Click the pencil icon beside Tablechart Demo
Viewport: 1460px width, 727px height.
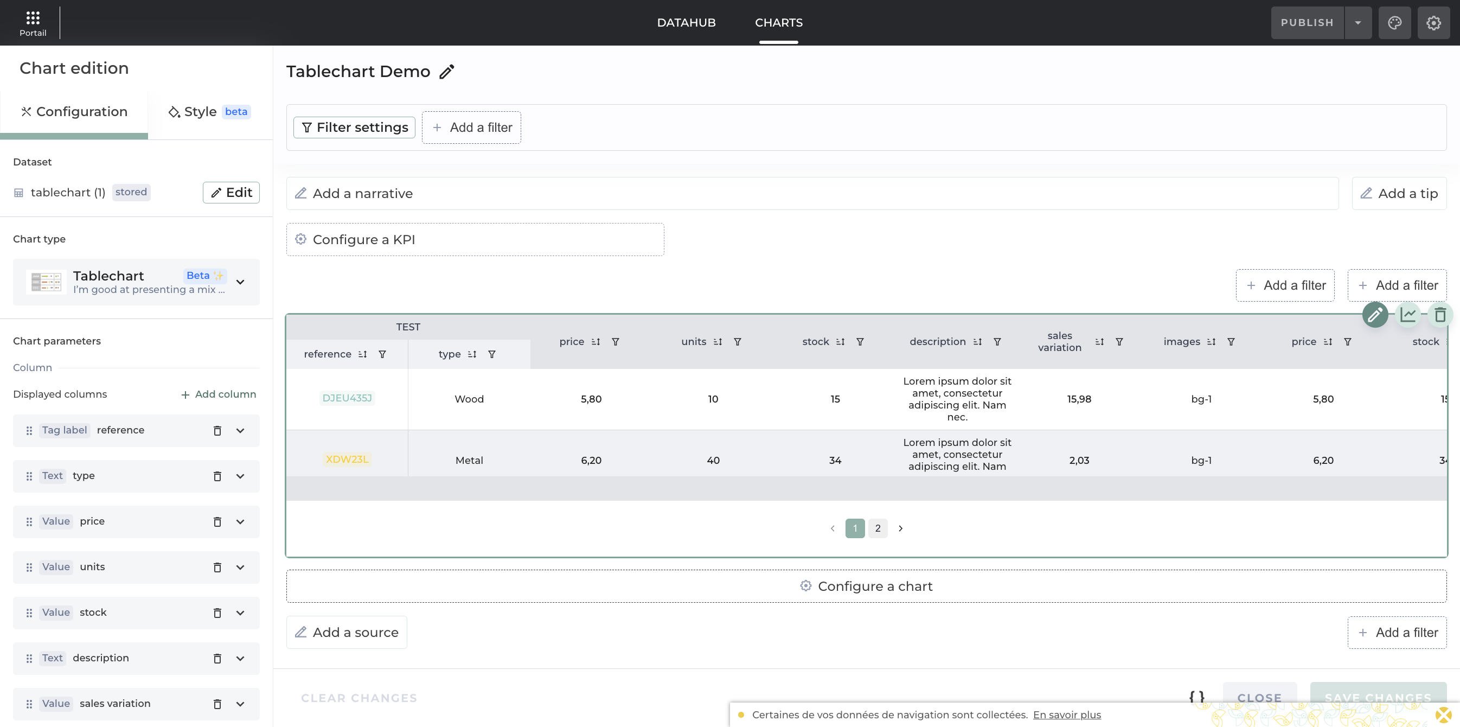click(x=446, y=72)
